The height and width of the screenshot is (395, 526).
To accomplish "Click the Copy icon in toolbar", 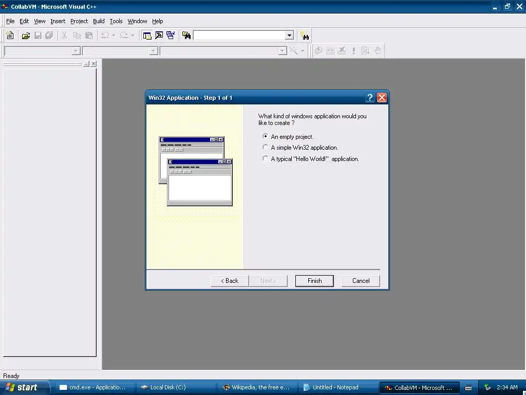I will coord(77,35).
